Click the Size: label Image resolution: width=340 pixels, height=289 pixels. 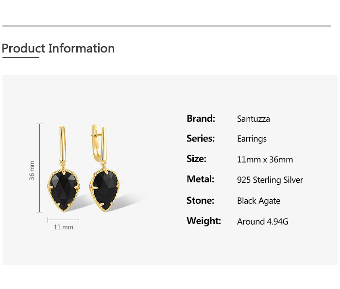pyautogui.click(x=196, y=159)
